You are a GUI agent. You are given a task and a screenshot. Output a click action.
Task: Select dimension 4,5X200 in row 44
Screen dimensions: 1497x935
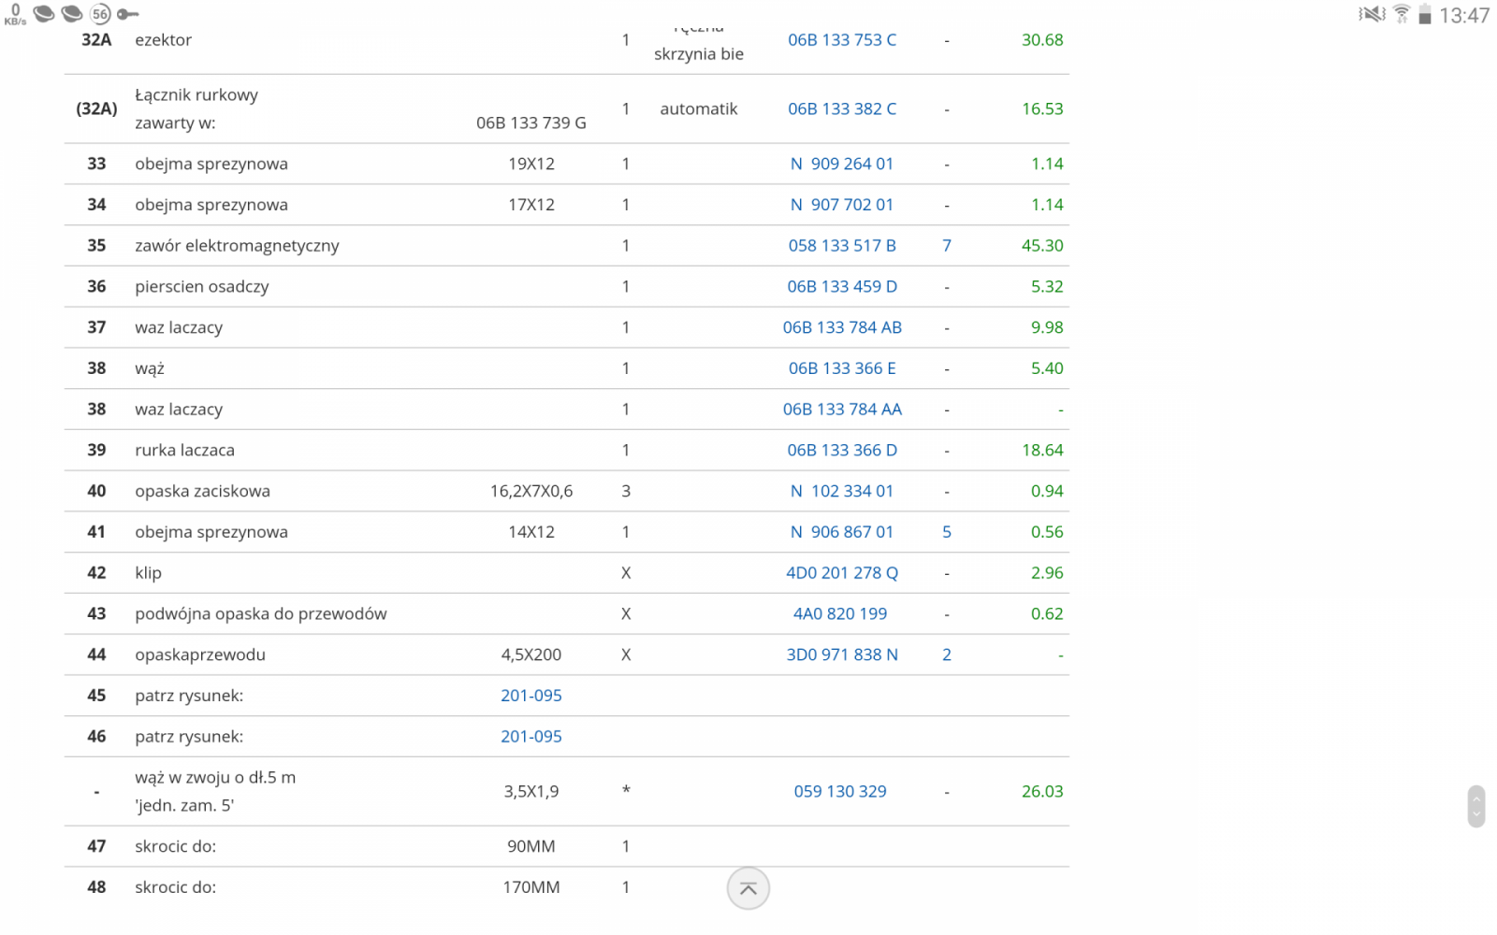[x=531, y=655]
